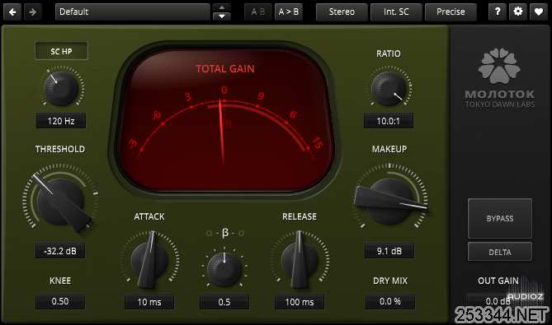Click the TOKYO DAWN LABS text

click(500, 104)
